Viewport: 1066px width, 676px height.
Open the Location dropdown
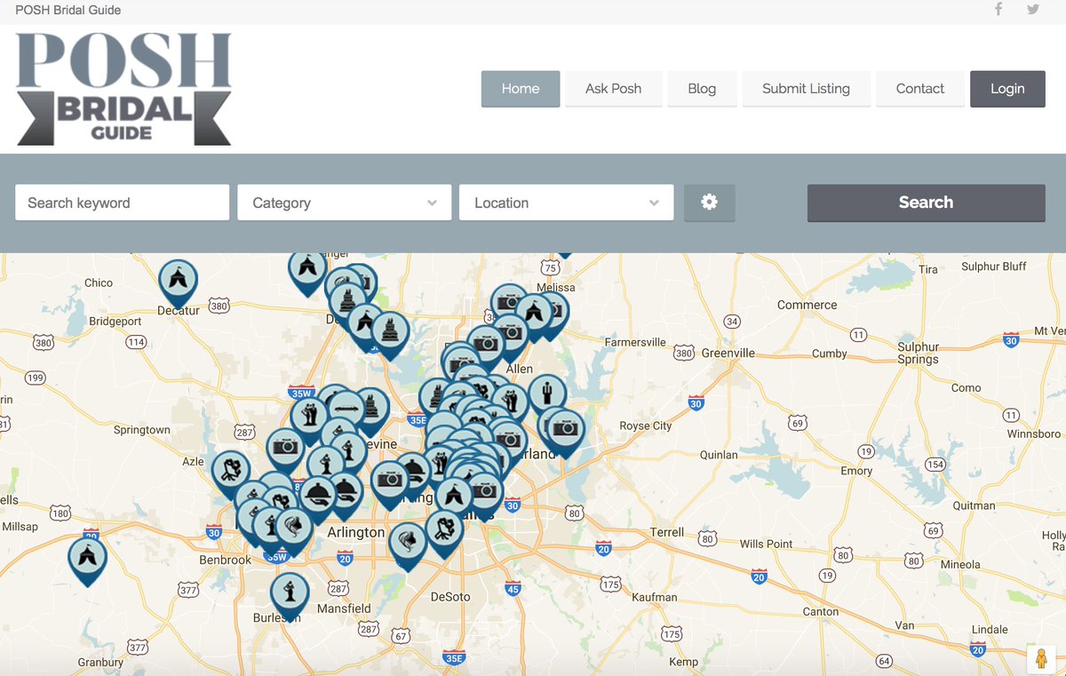(567, 203)
